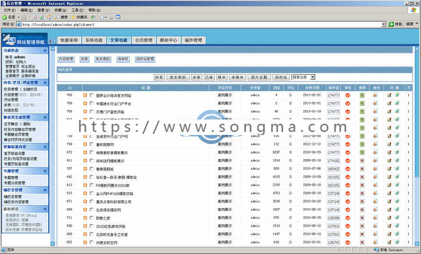Click the right arrow beside nav tabs
The width and height of the screenshot is (421, 254).
[x=54, y=41]
